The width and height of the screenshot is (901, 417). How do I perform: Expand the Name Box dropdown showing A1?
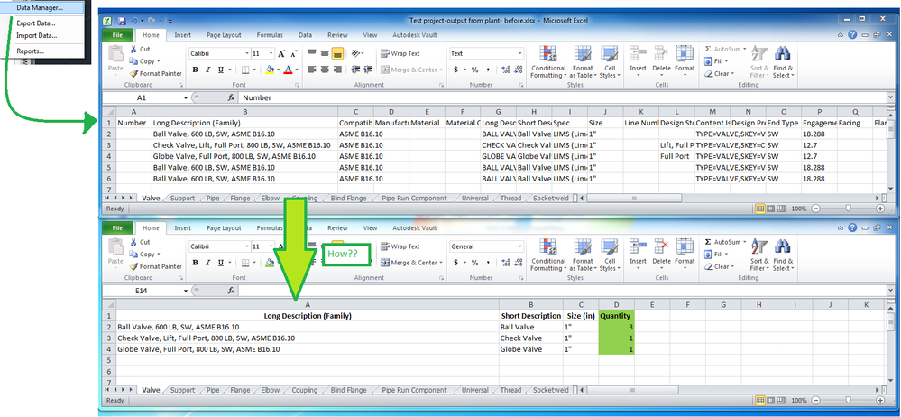point(186,97)
